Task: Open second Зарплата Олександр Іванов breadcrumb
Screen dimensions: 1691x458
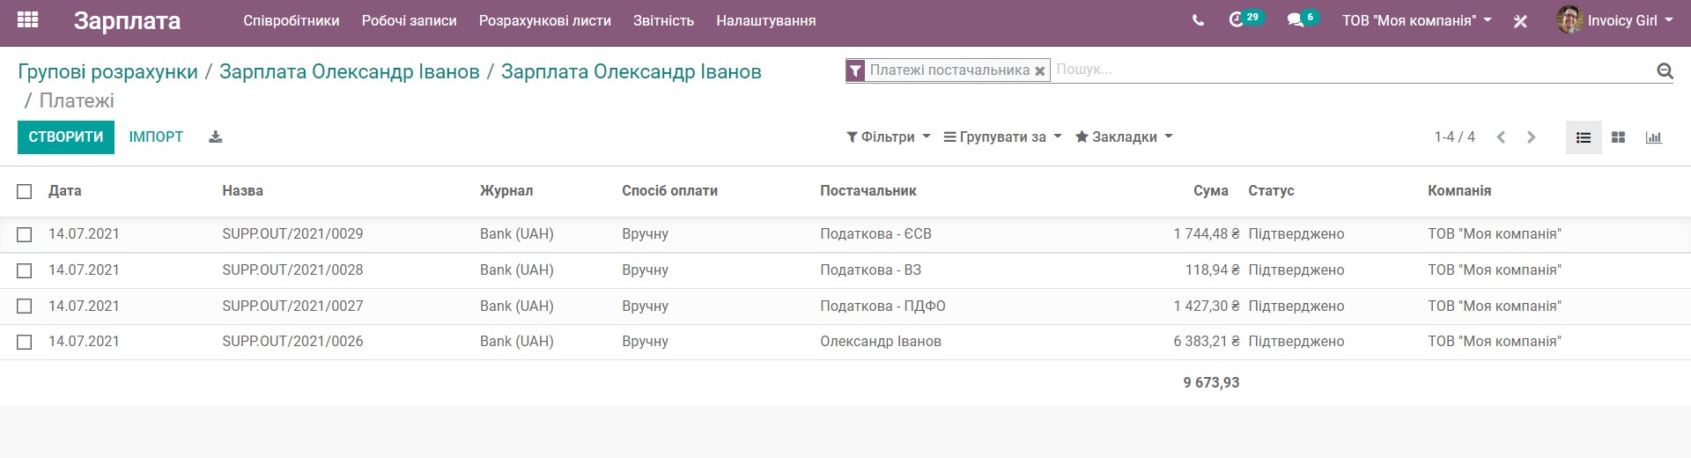Action: pyautogui.click(x=631, y=71)
